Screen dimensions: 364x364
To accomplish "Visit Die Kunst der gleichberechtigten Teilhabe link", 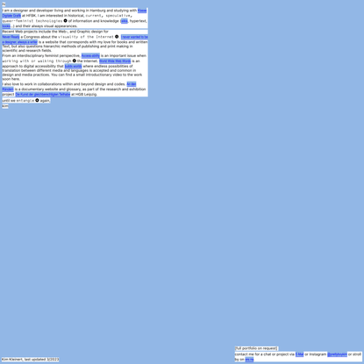I will (43, 95).
